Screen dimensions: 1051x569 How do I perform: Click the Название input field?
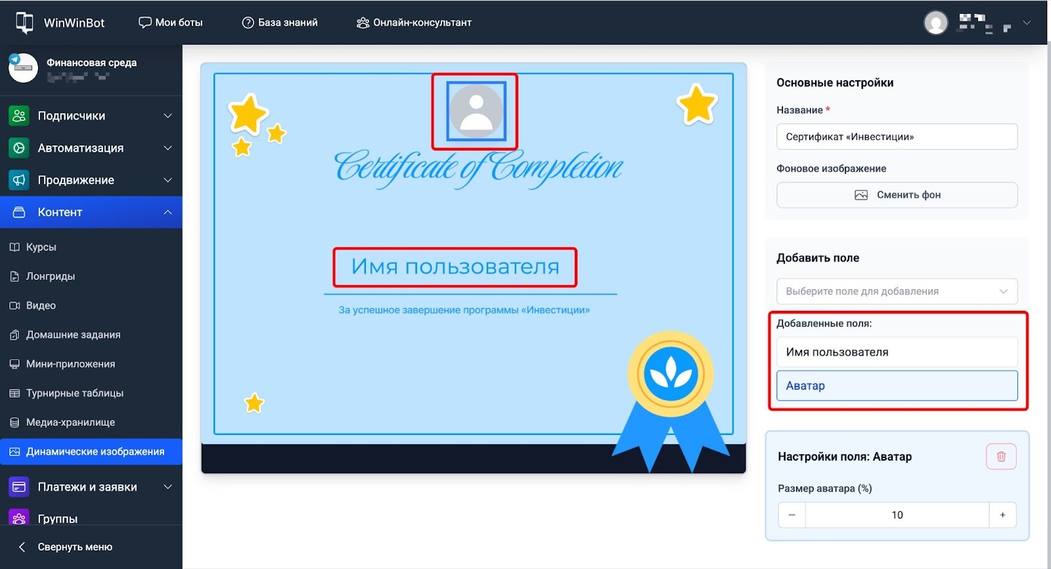[x=897, y=137]
